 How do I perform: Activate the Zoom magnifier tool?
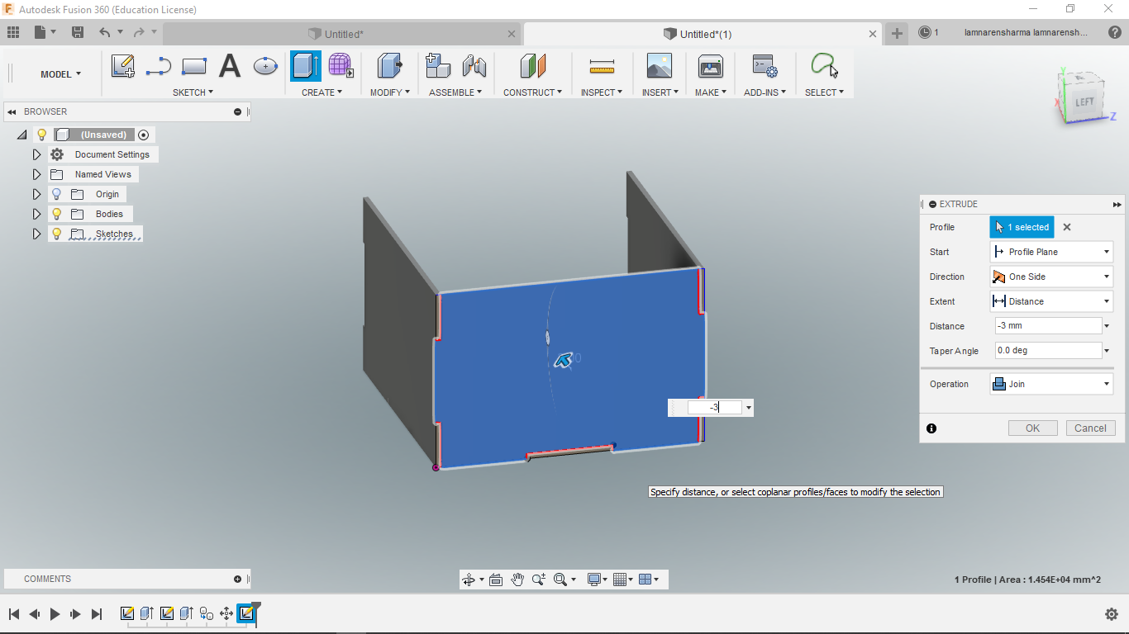click(x=539, y=580)
